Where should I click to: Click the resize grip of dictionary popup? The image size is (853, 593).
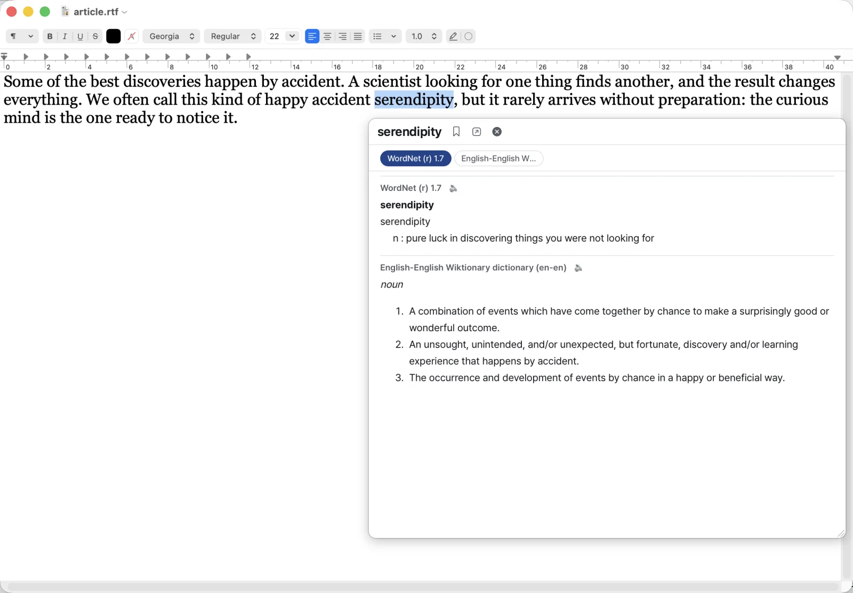tap(841, 533)
